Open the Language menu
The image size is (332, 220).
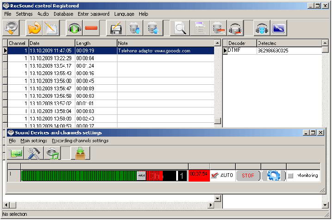124,14
